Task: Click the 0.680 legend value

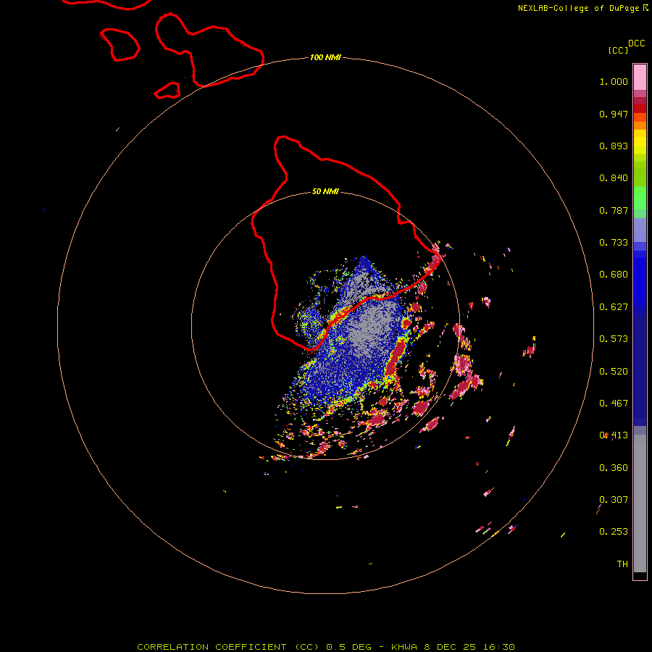Action: pos(614,275)
